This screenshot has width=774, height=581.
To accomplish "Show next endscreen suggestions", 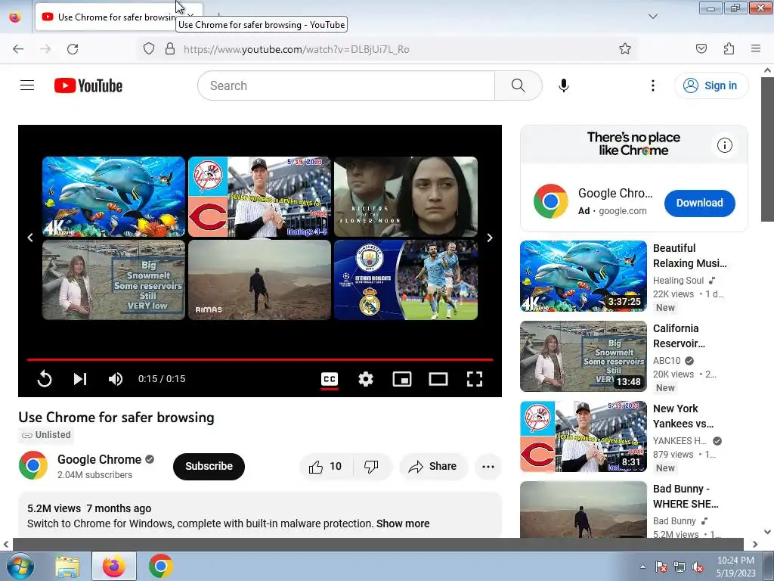I will [x=490, y=238].
